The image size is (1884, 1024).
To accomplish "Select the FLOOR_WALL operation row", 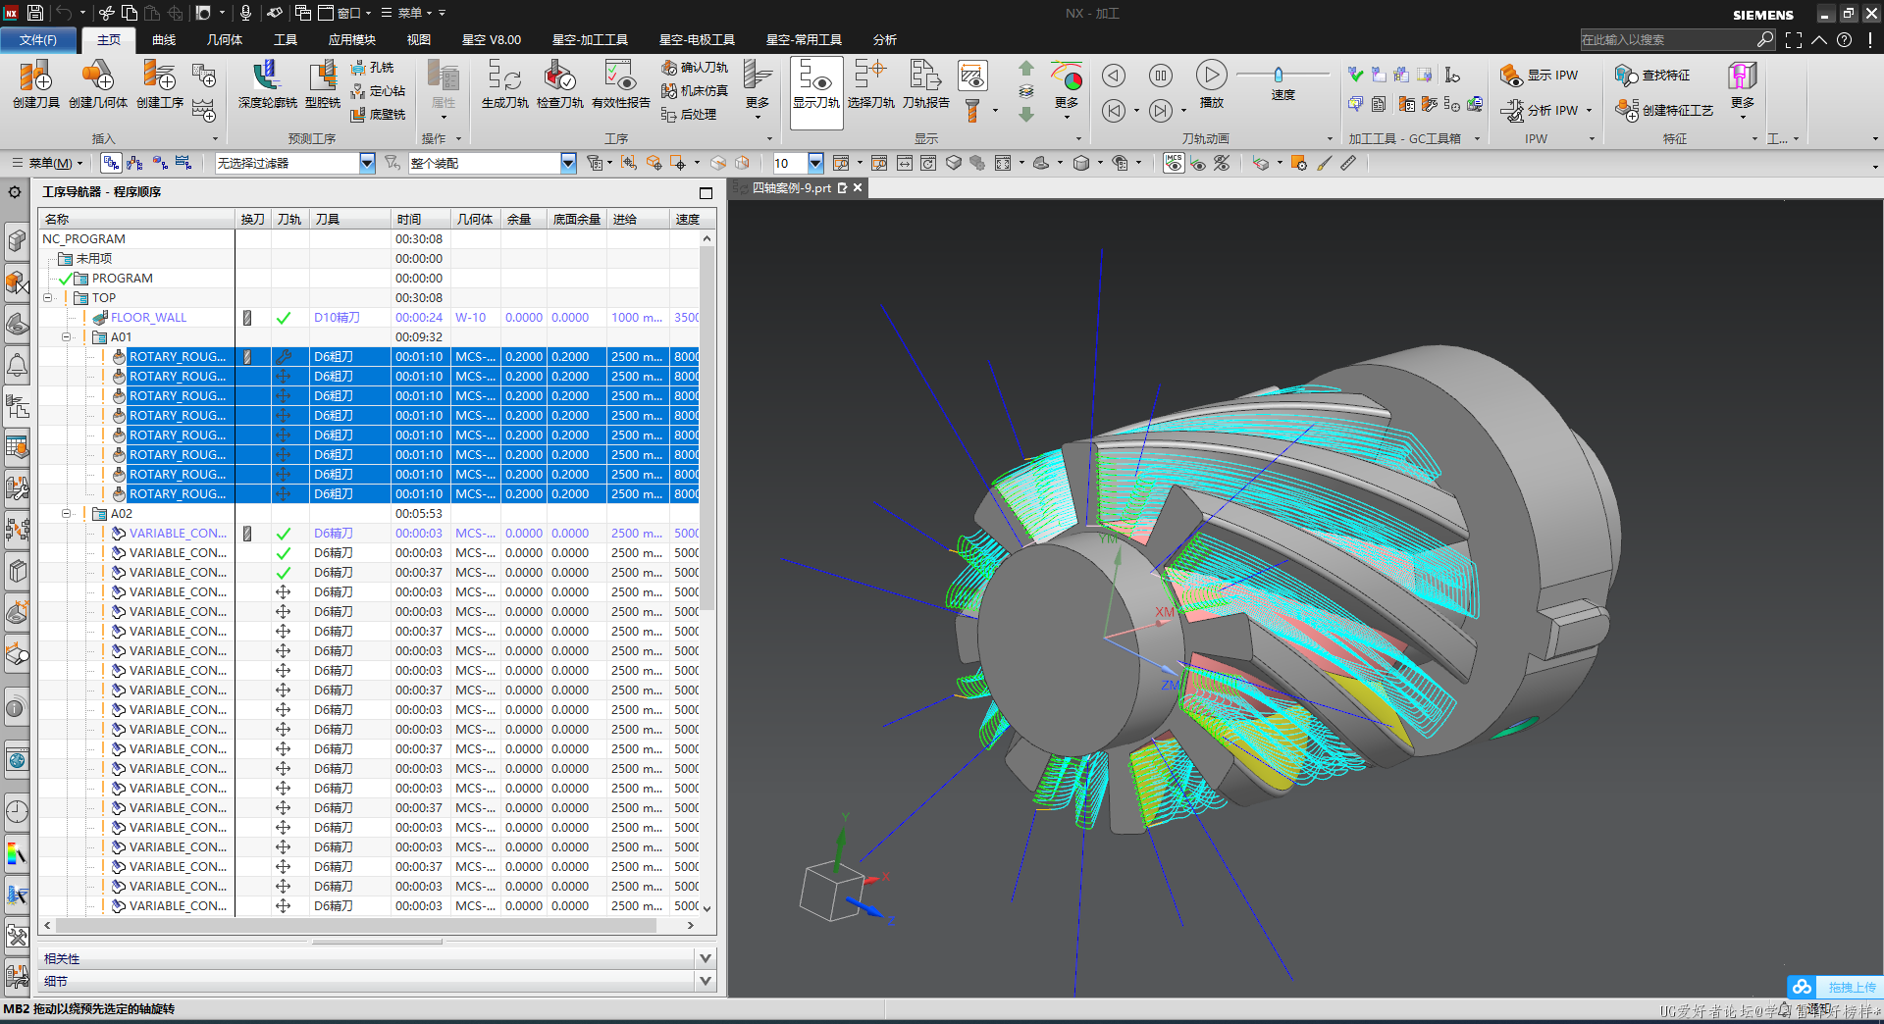I will [369, 317].
